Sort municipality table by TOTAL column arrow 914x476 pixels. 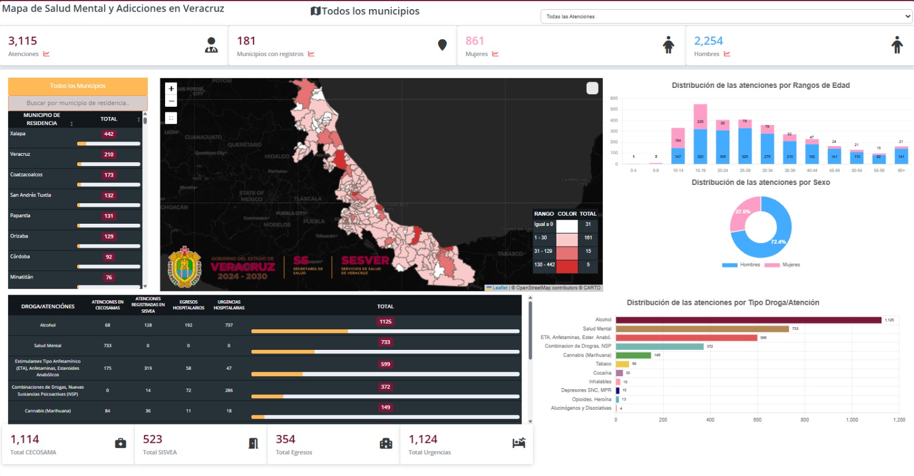coord(138,119)
